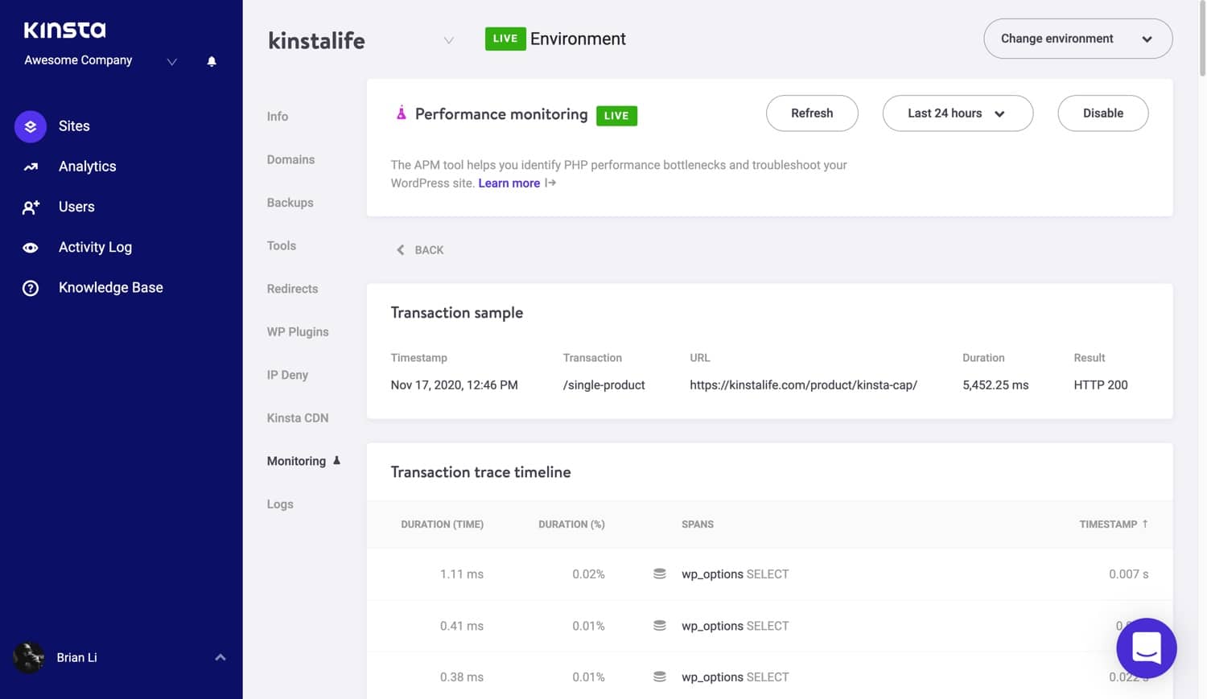This screenshot has width=1207, height=699.
Task: Expand the Brian Li user menu
Action: click(220, 657)
